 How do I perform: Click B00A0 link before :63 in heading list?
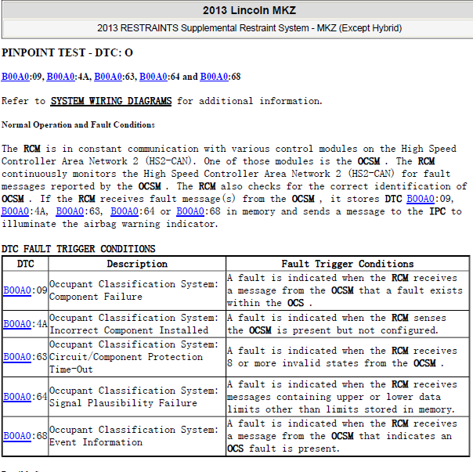pyautogui.click(x=108, y=77)
